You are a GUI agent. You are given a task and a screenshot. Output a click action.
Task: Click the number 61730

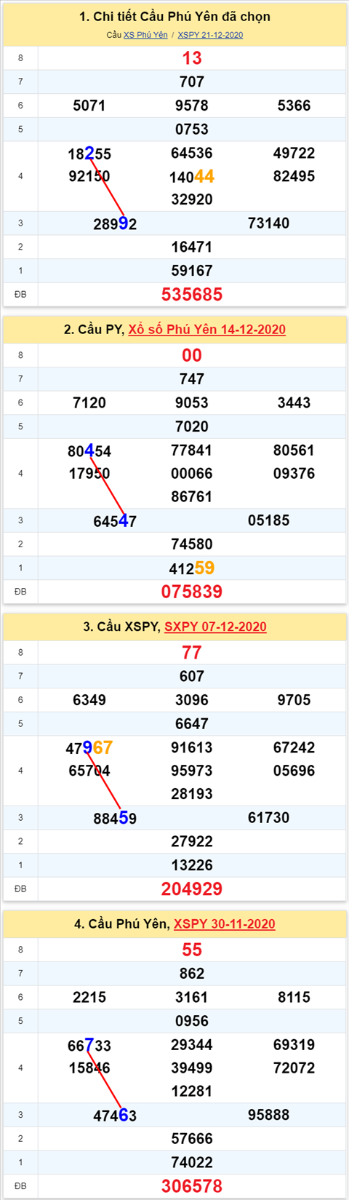pyautogui.click(x=269, y=818)
